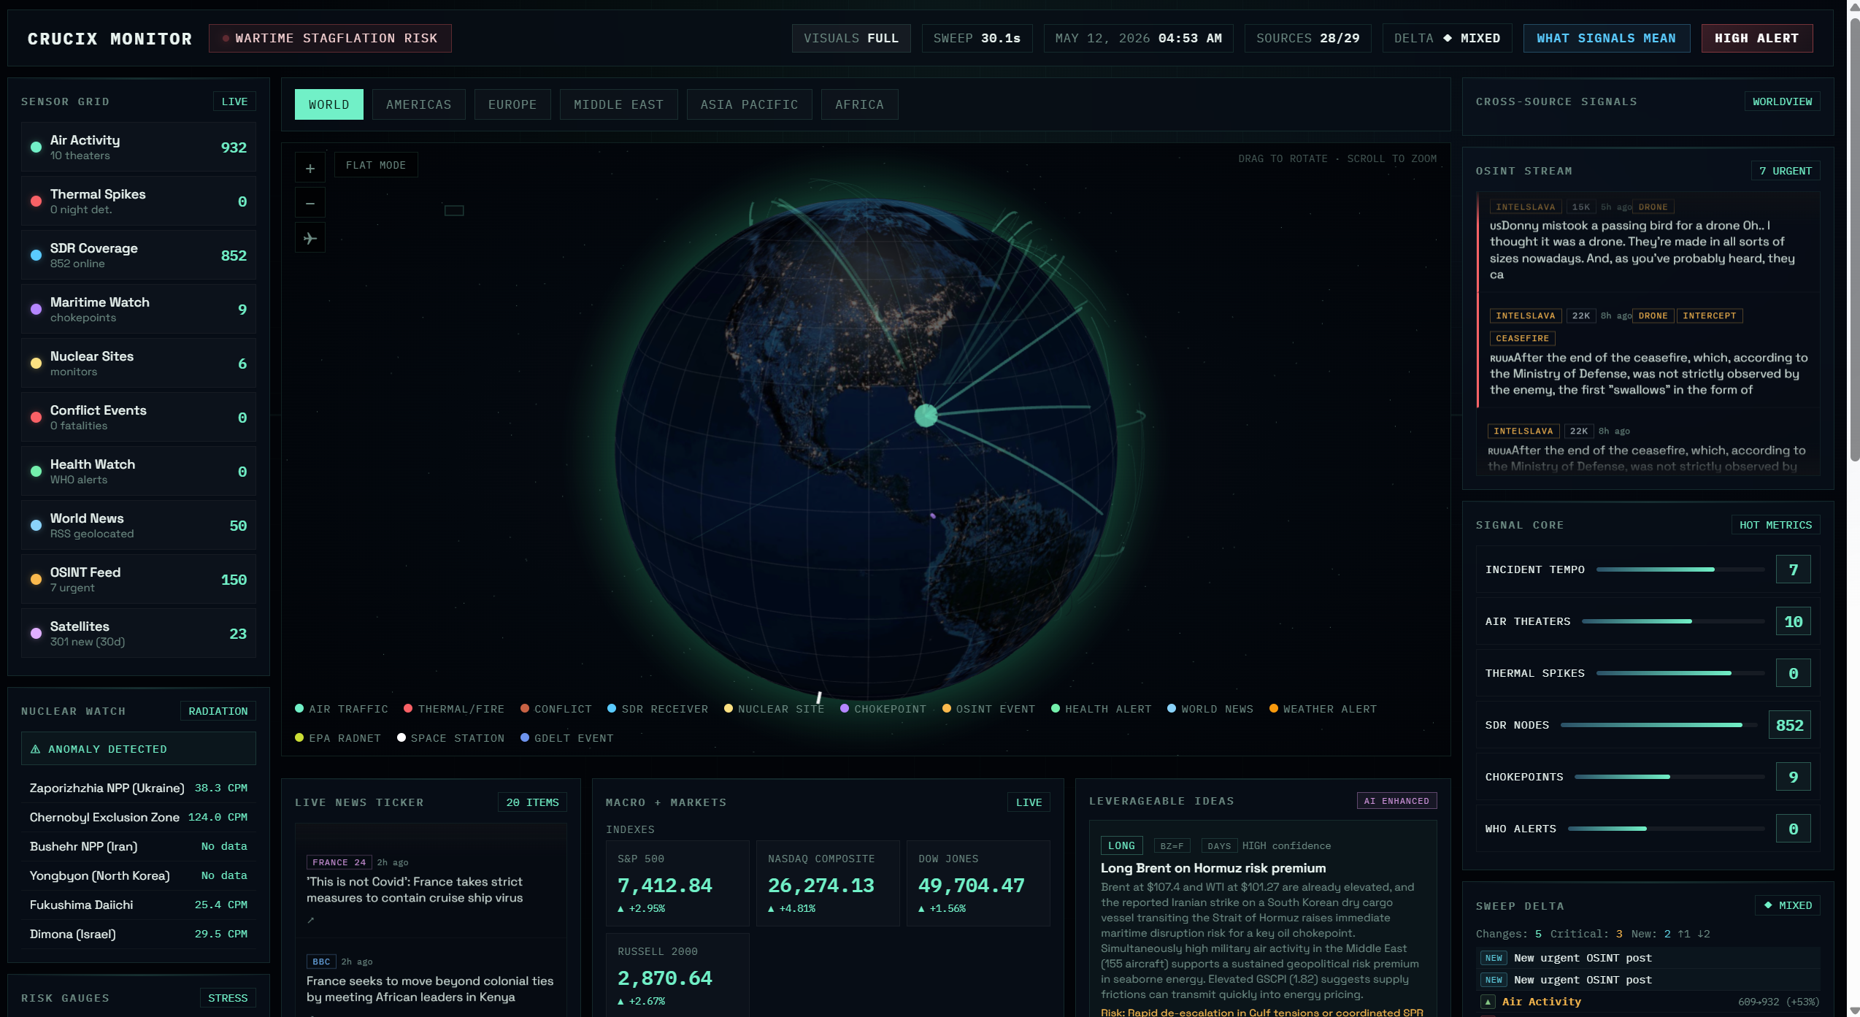Select the World region tab
The height and width of the screenshot is (1017, 1860).
click(x=329, y=104)
